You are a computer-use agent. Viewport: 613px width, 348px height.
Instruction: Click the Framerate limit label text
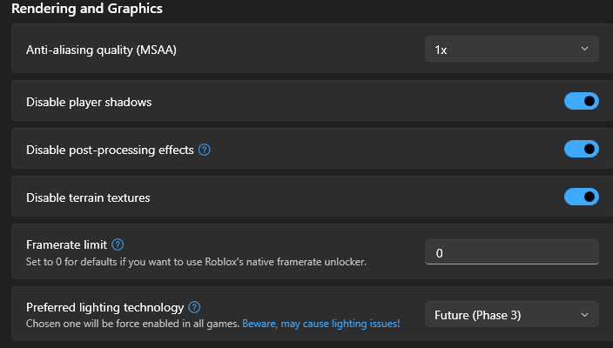click(x=66, y=245)
